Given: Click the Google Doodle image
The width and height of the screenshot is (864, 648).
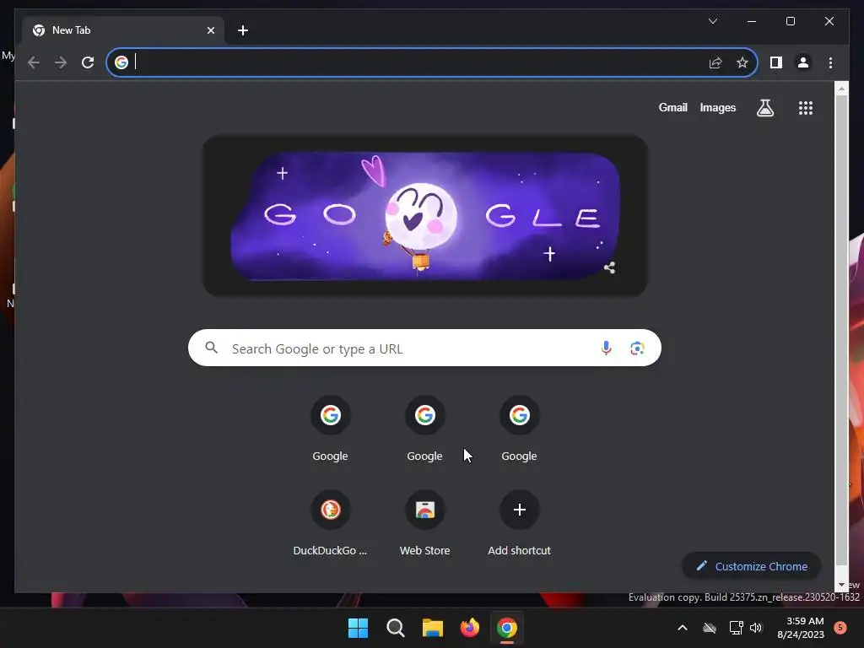Looking at the screenshot, I should click(425, 216).
